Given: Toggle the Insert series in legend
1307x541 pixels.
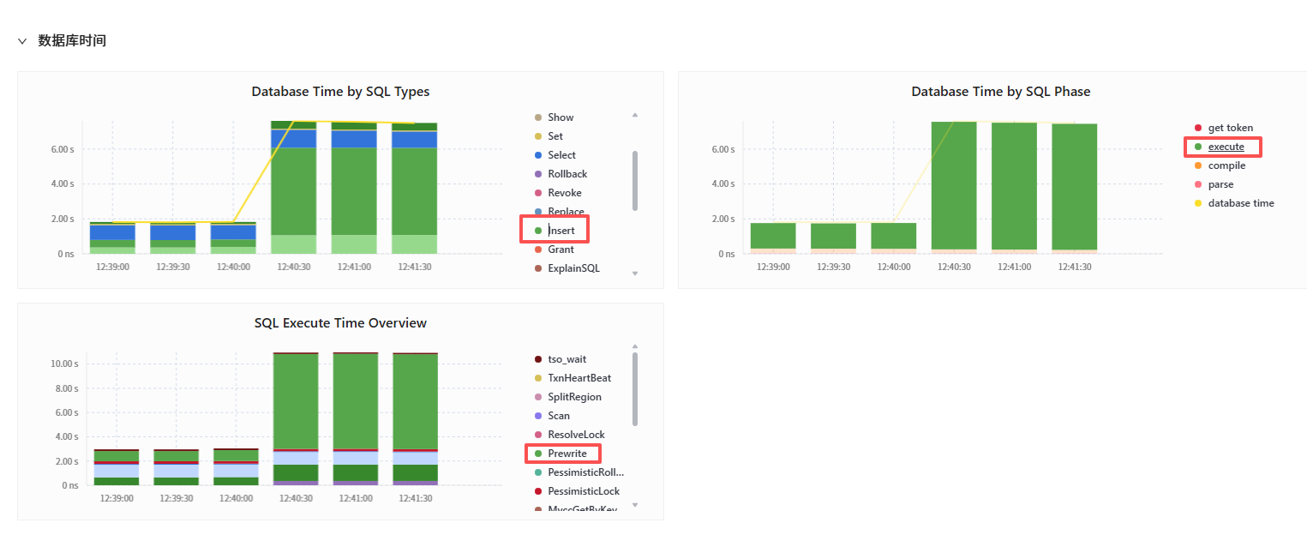Looking at the screenshot, I should (561, 231).
